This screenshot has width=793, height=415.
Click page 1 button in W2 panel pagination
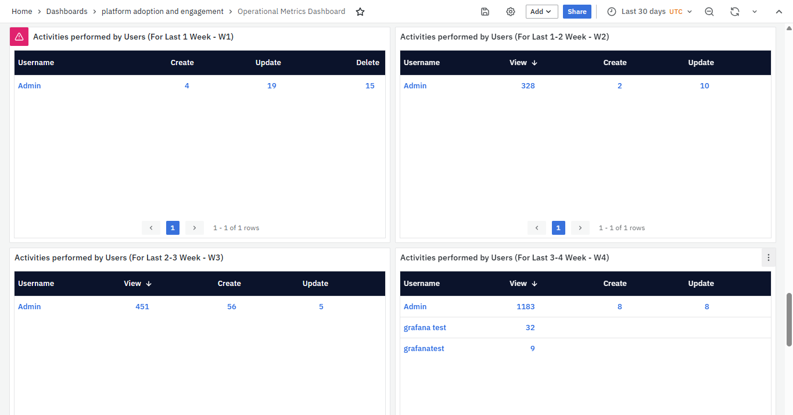coord(558,228)
